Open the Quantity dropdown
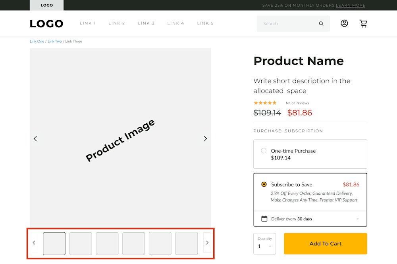Image resolution: width=397 pixels, height=264 pixels. pos(264,243)
